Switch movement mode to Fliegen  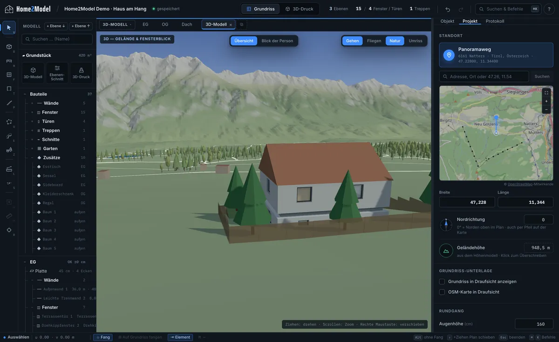pyautogui.click(x=374, y=41)
